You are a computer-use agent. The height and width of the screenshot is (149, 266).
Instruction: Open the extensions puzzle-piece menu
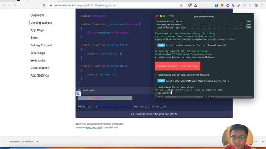244,5
